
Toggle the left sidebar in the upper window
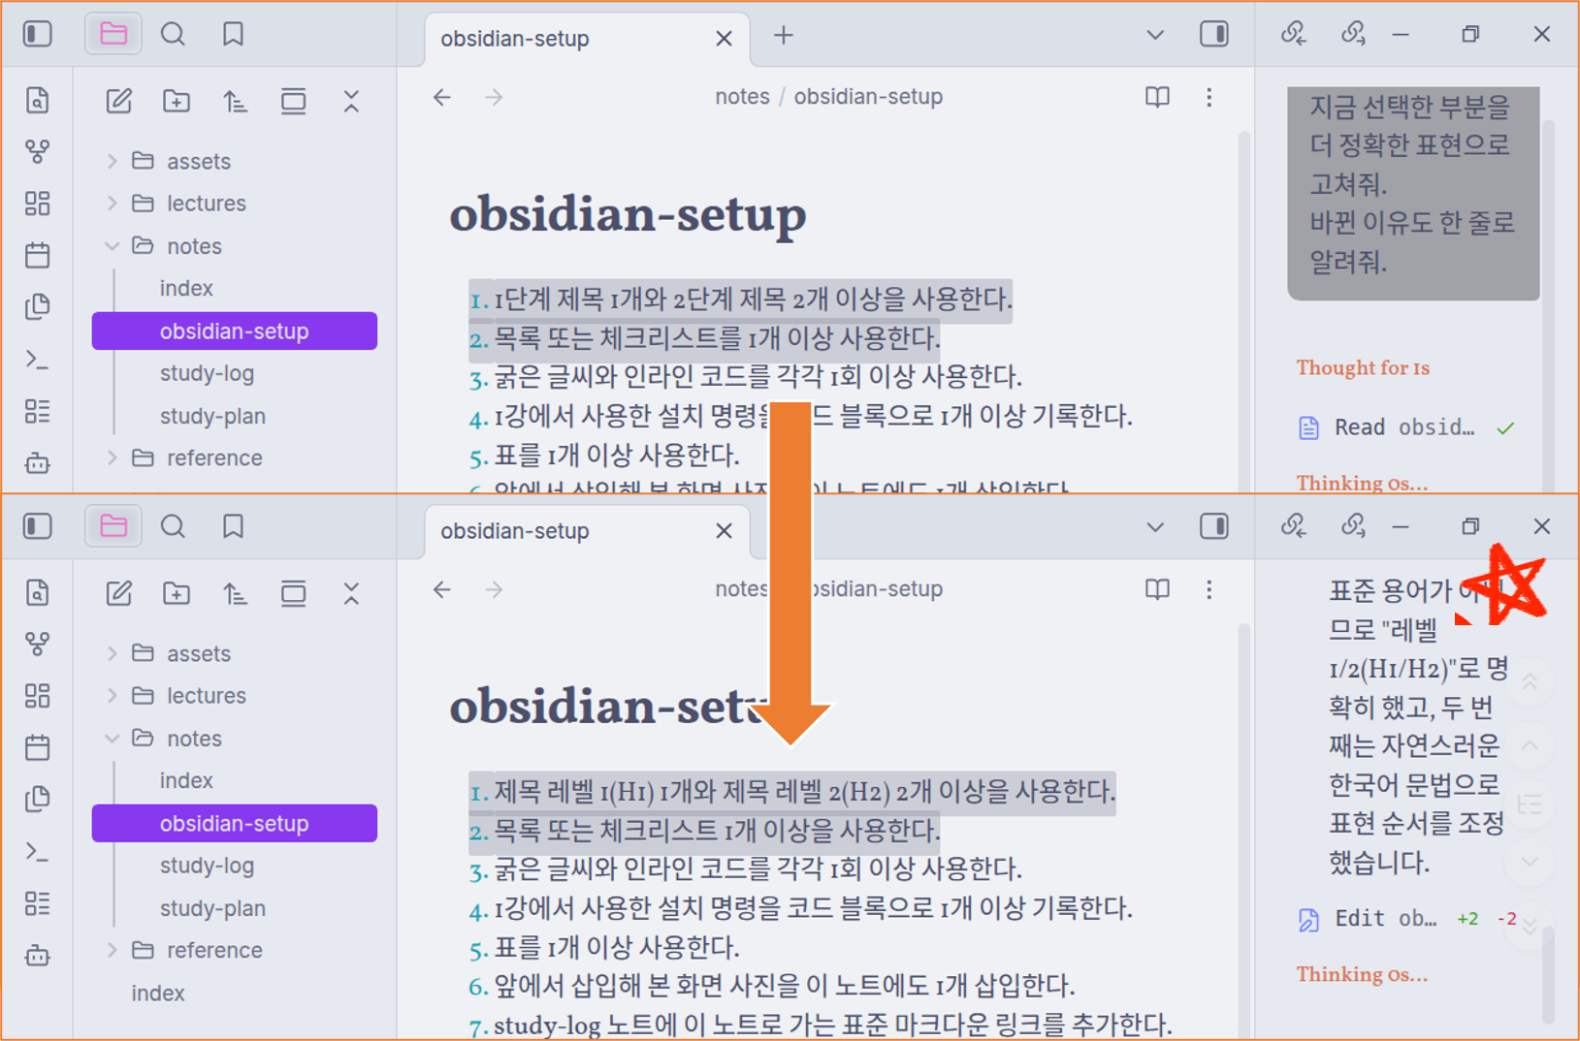[x=37, y=35]
